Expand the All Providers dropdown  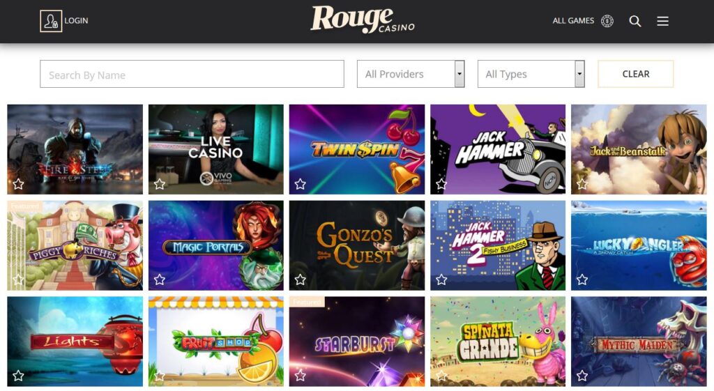tap(411, 74)
